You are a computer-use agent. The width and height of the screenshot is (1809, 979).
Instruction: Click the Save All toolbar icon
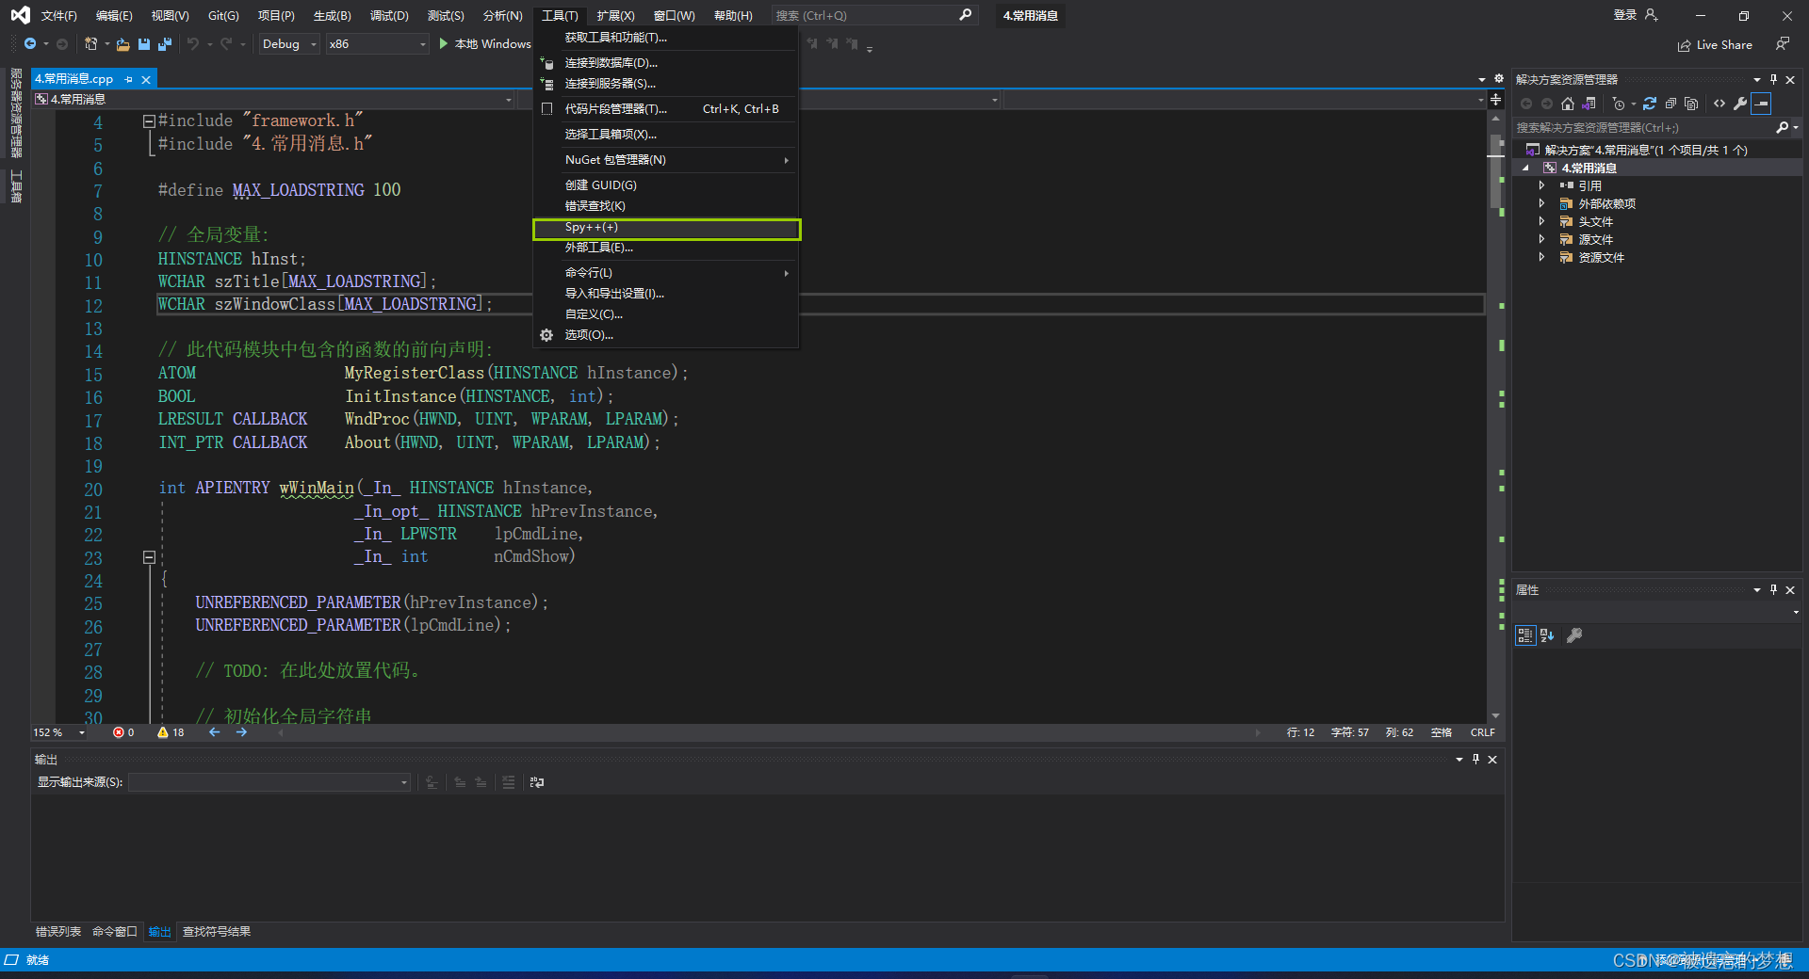(x=165, y=44)
